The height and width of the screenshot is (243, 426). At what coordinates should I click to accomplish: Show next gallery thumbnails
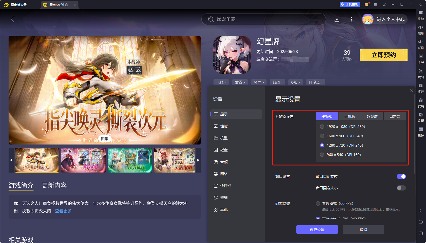pos(198,160)
